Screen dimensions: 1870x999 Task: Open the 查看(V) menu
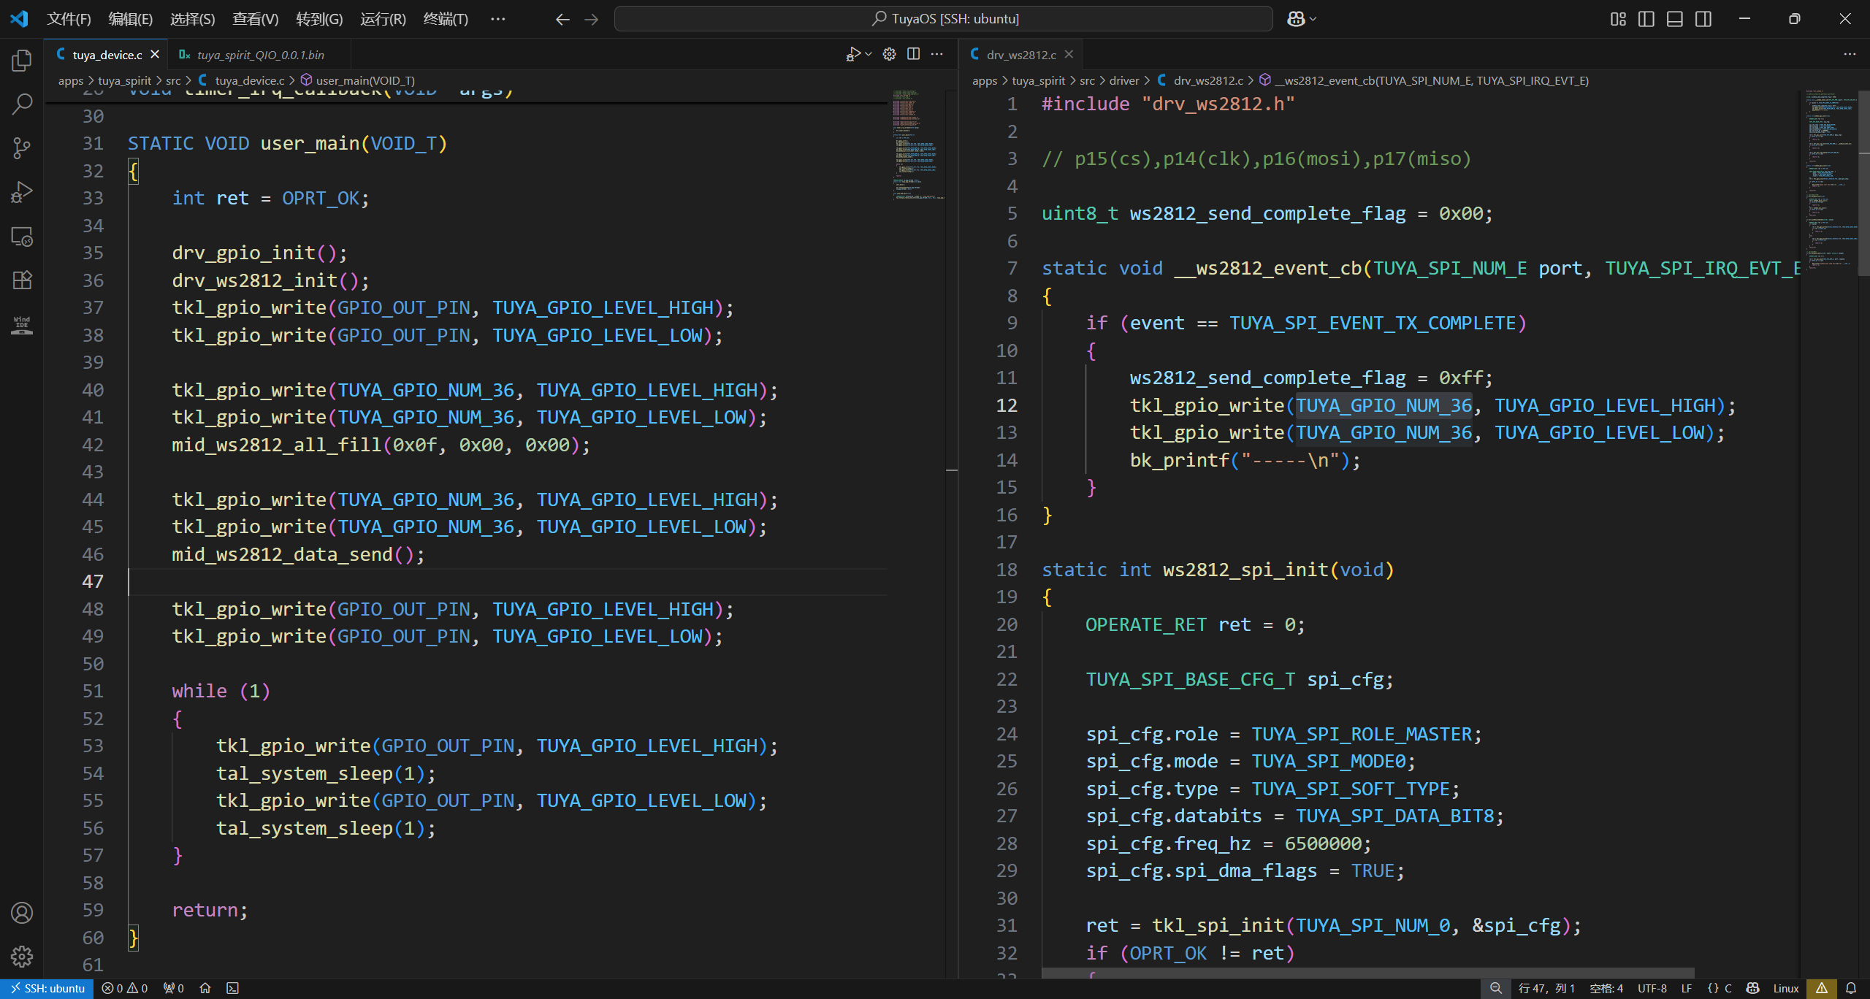tap(256, 20)
